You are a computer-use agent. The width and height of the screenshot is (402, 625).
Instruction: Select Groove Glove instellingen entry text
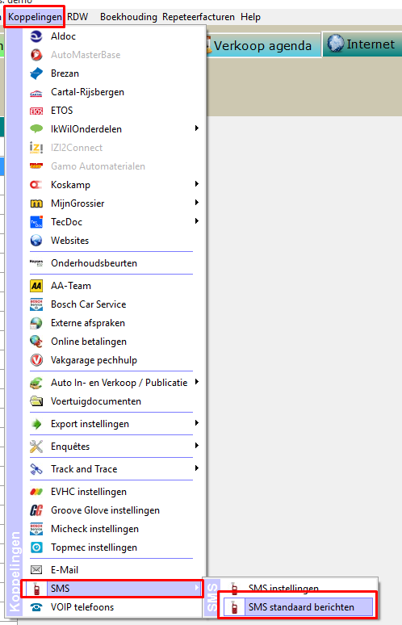click(x=105, y=510)
